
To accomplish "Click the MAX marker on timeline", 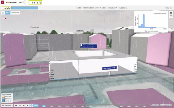I will pyautogui.click(x=44, y=106).
